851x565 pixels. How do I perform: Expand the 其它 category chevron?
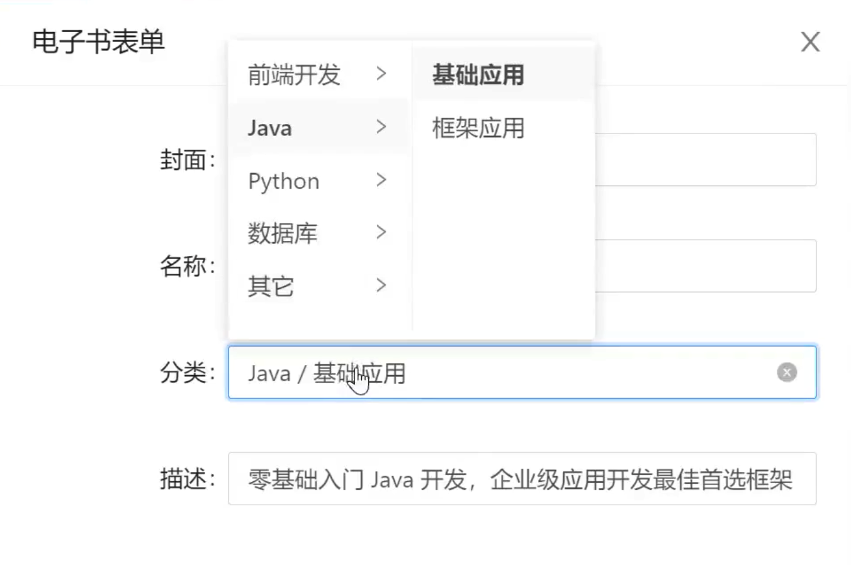click(381, 286)
